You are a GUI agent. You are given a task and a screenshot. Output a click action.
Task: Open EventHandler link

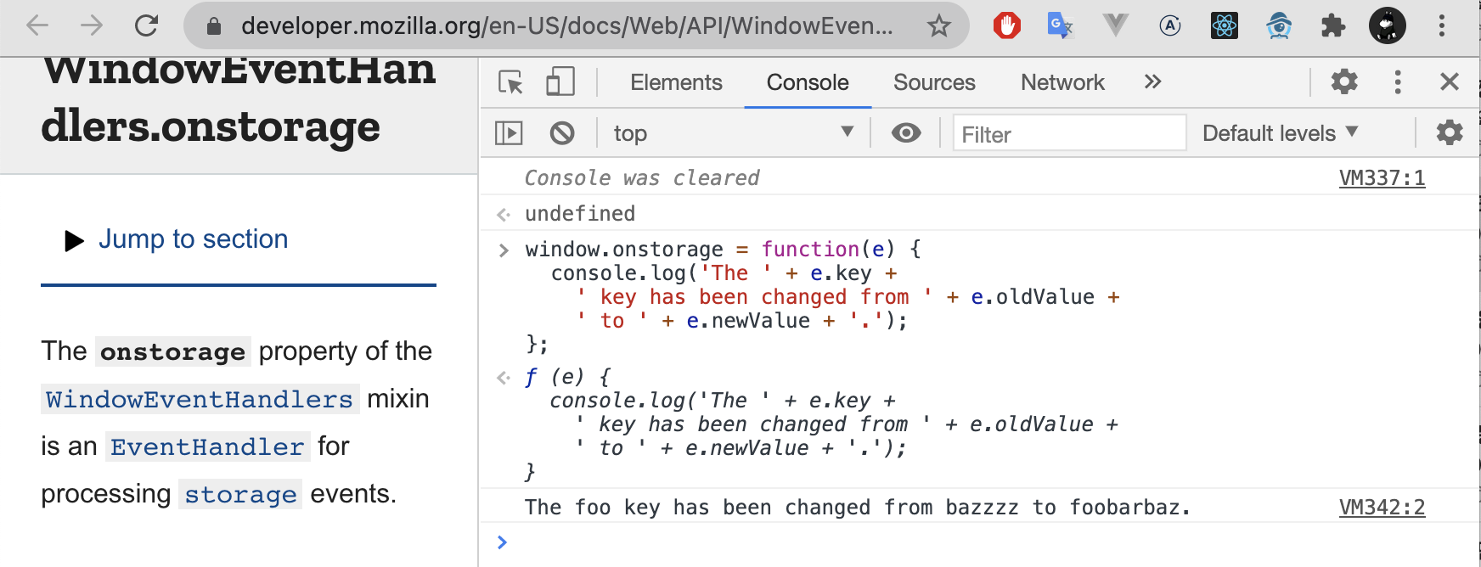207,446
